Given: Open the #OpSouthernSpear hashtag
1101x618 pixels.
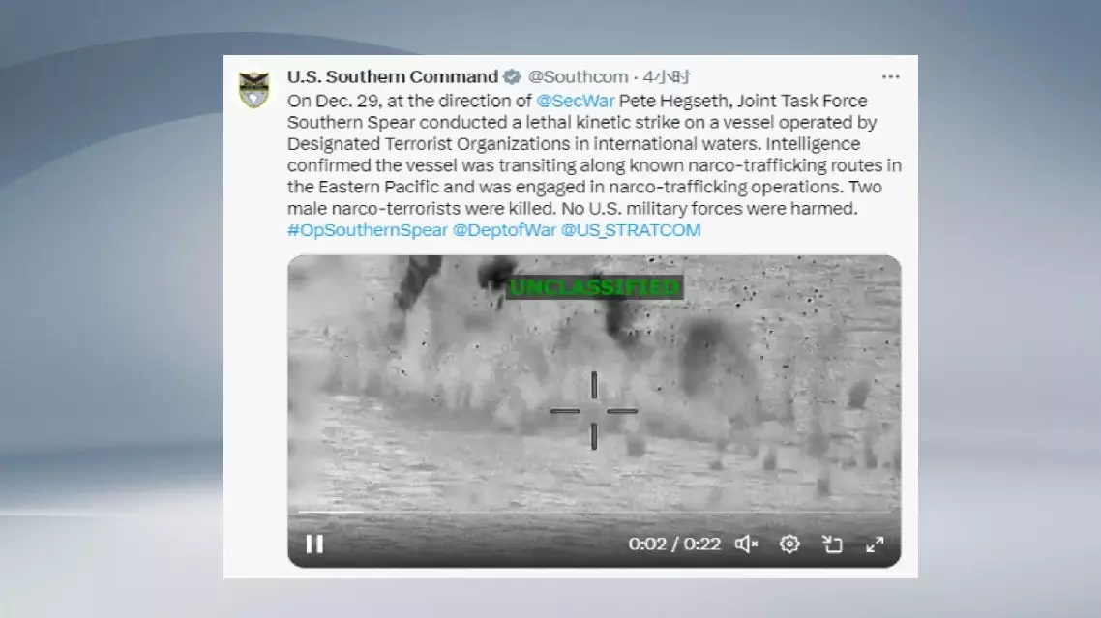Looking at the screenshot, I should pos(368,230).
